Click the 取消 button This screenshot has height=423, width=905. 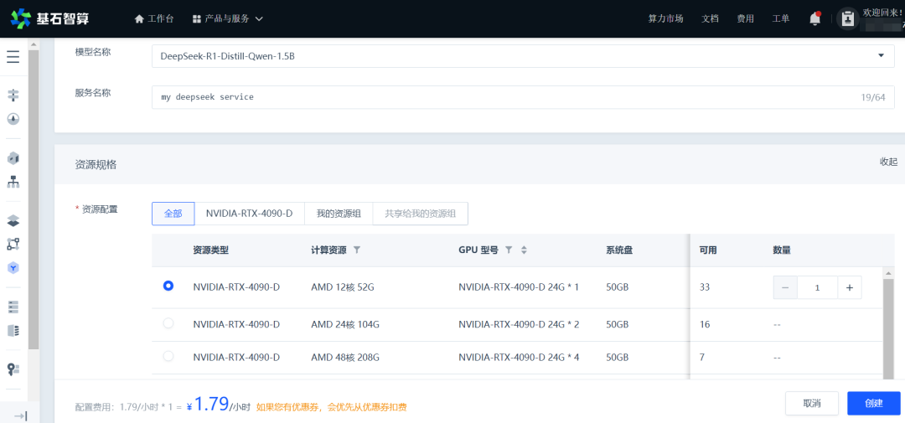(x=811, y=404)
